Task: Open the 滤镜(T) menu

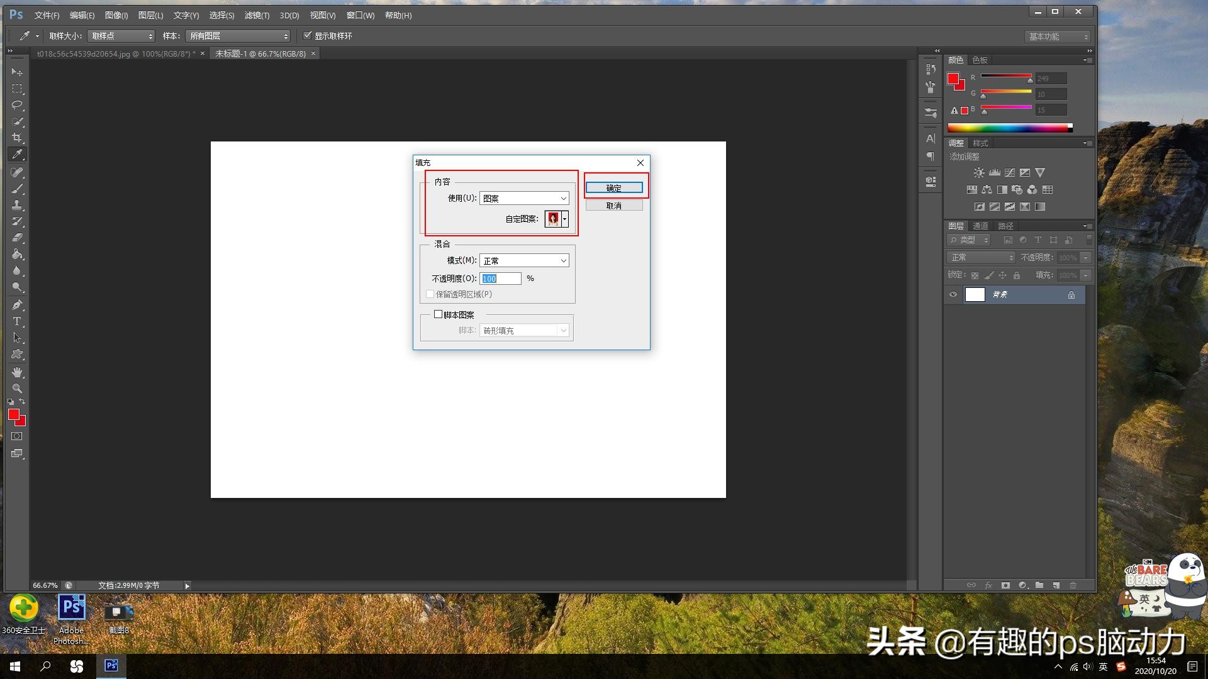Action: (257, 15)
